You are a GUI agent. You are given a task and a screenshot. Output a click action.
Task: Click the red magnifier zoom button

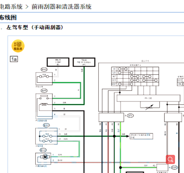pos(170,159)
